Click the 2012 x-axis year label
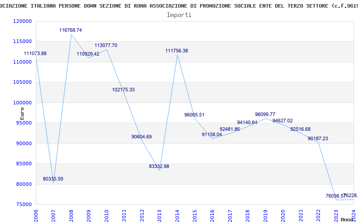 click(x=141, y=215)
